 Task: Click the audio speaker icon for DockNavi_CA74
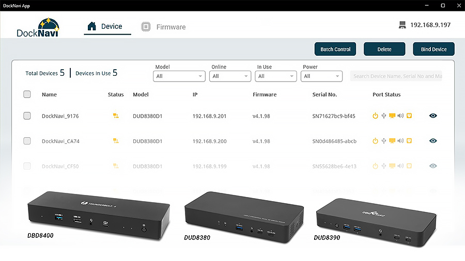[x=400, y=141]
